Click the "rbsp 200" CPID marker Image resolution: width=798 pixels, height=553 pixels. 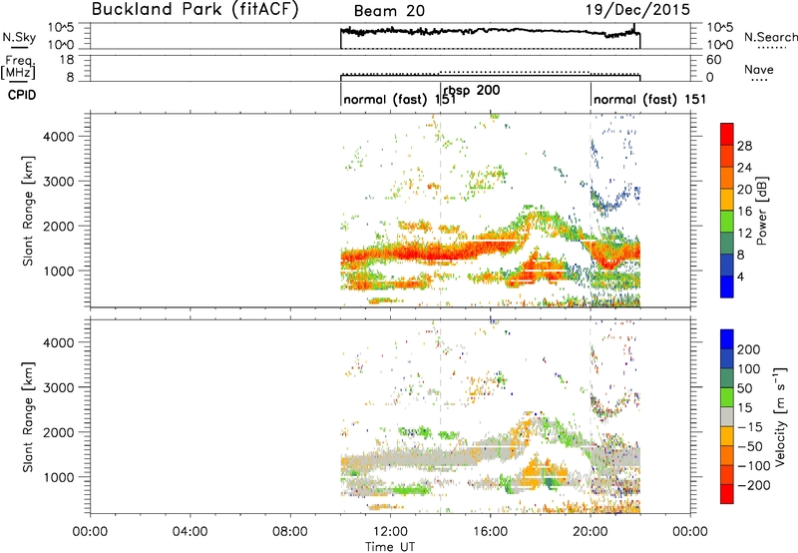pyautogui.click(x=472, y=91)
